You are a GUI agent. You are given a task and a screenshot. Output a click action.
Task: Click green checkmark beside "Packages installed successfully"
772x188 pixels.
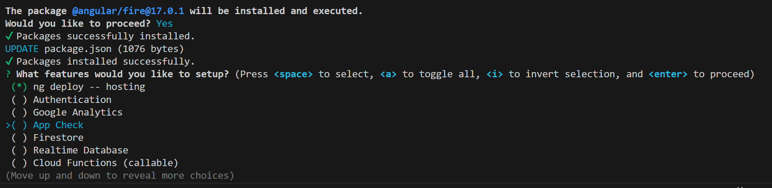tap(9, 61)
